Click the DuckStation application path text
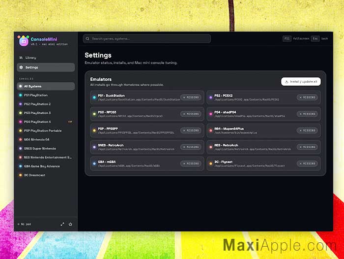 [x=139, y=99]
